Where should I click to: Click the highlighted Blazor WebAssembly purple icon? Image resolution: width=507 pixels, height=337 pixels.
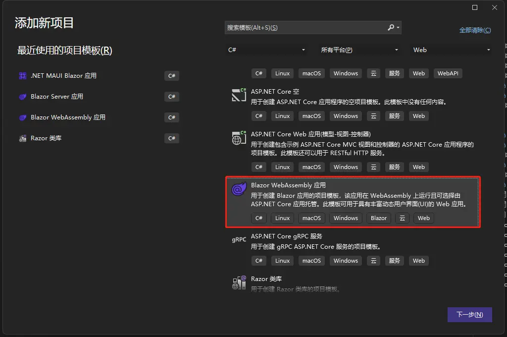coord(239,189)
